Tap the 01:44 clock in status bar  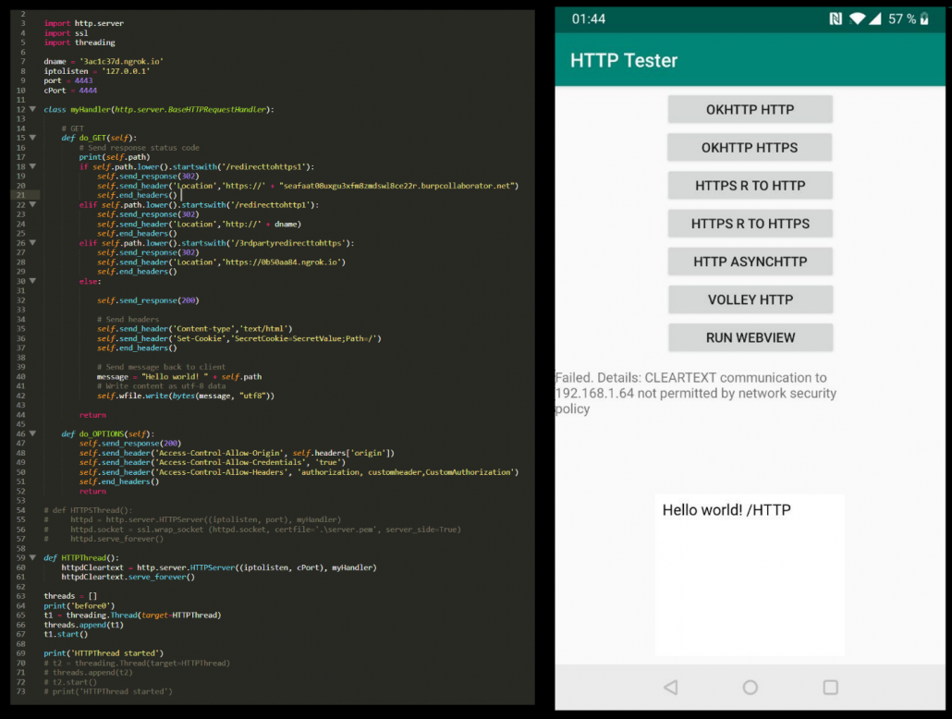(x=589, y=18)
